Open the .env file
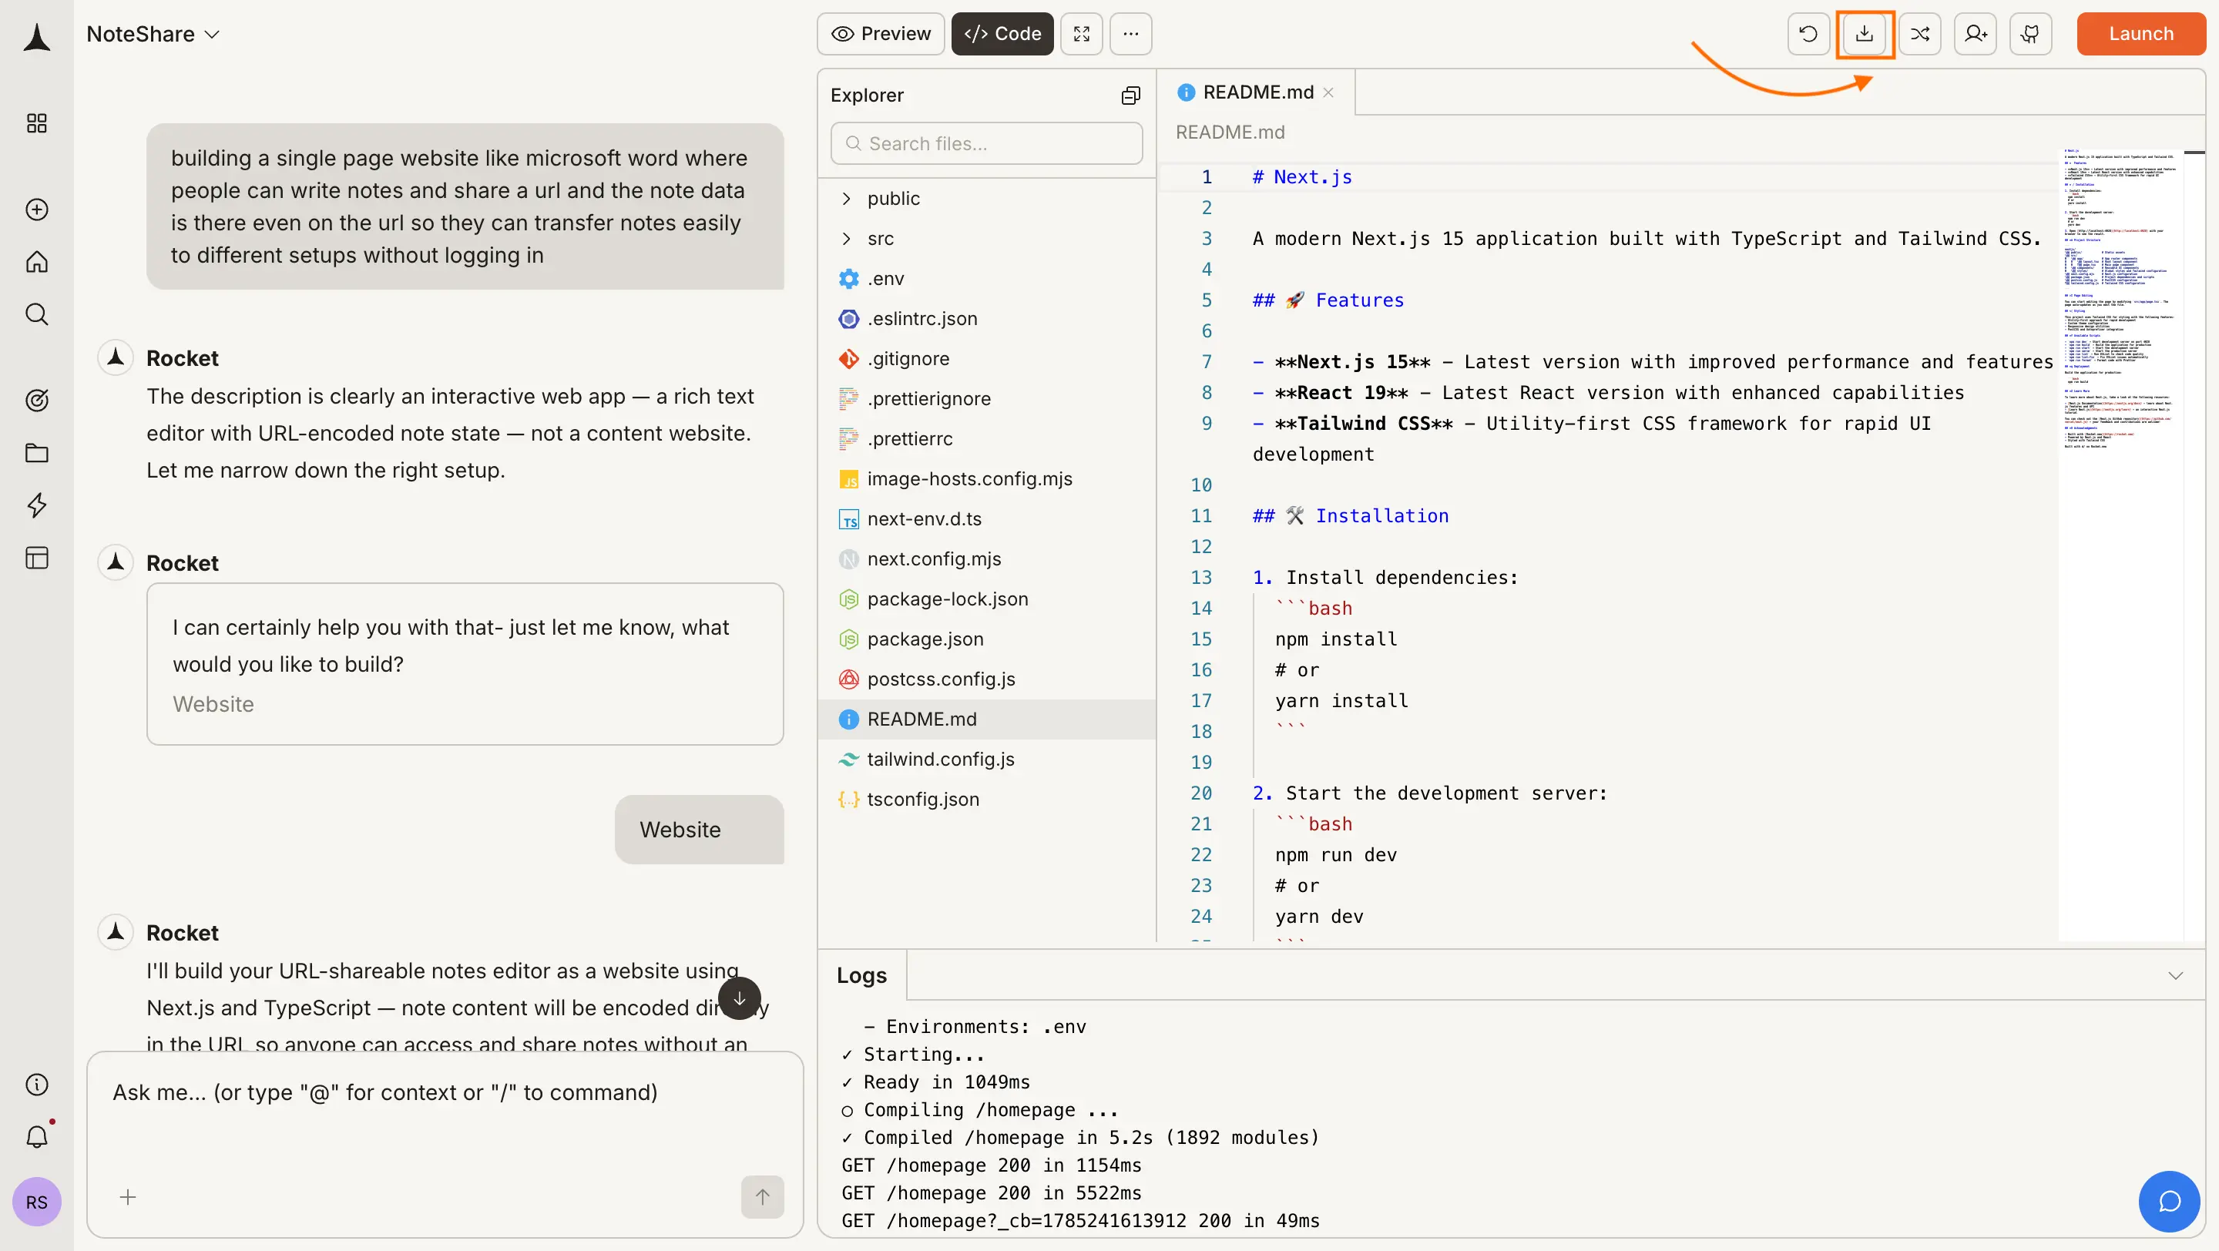Viewport: 2219px width, 1251px height. point(986,278)
